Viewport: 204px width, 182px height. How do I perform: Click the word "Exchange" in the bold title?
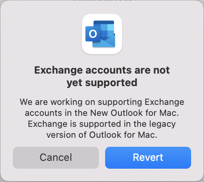pyautogui.click(x=59, y=70)
